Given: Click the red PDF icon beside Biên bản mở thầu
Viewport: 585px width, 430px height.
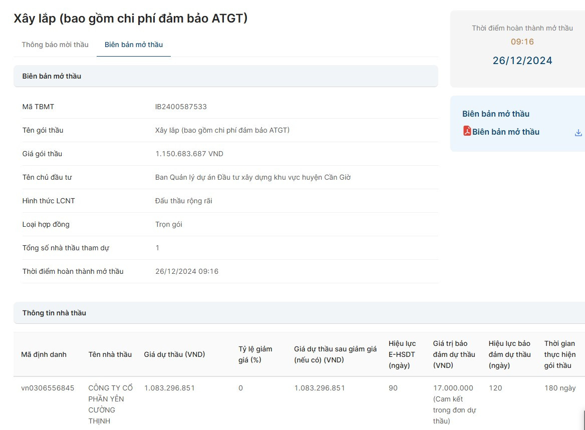Looking at the screenshot, I should click(x=467, y=132).
